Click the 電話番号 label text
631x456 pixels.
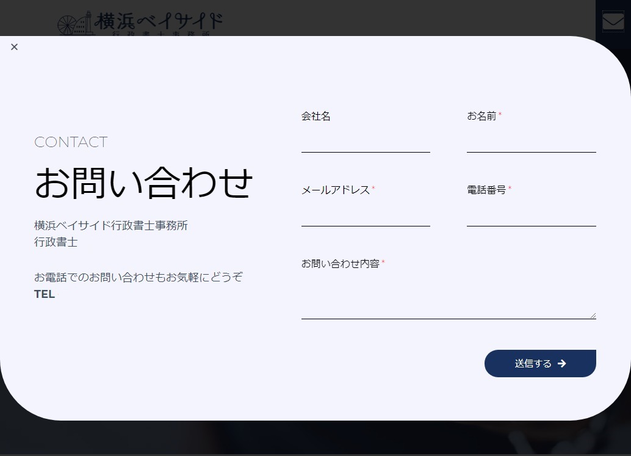tap(486, 190)
